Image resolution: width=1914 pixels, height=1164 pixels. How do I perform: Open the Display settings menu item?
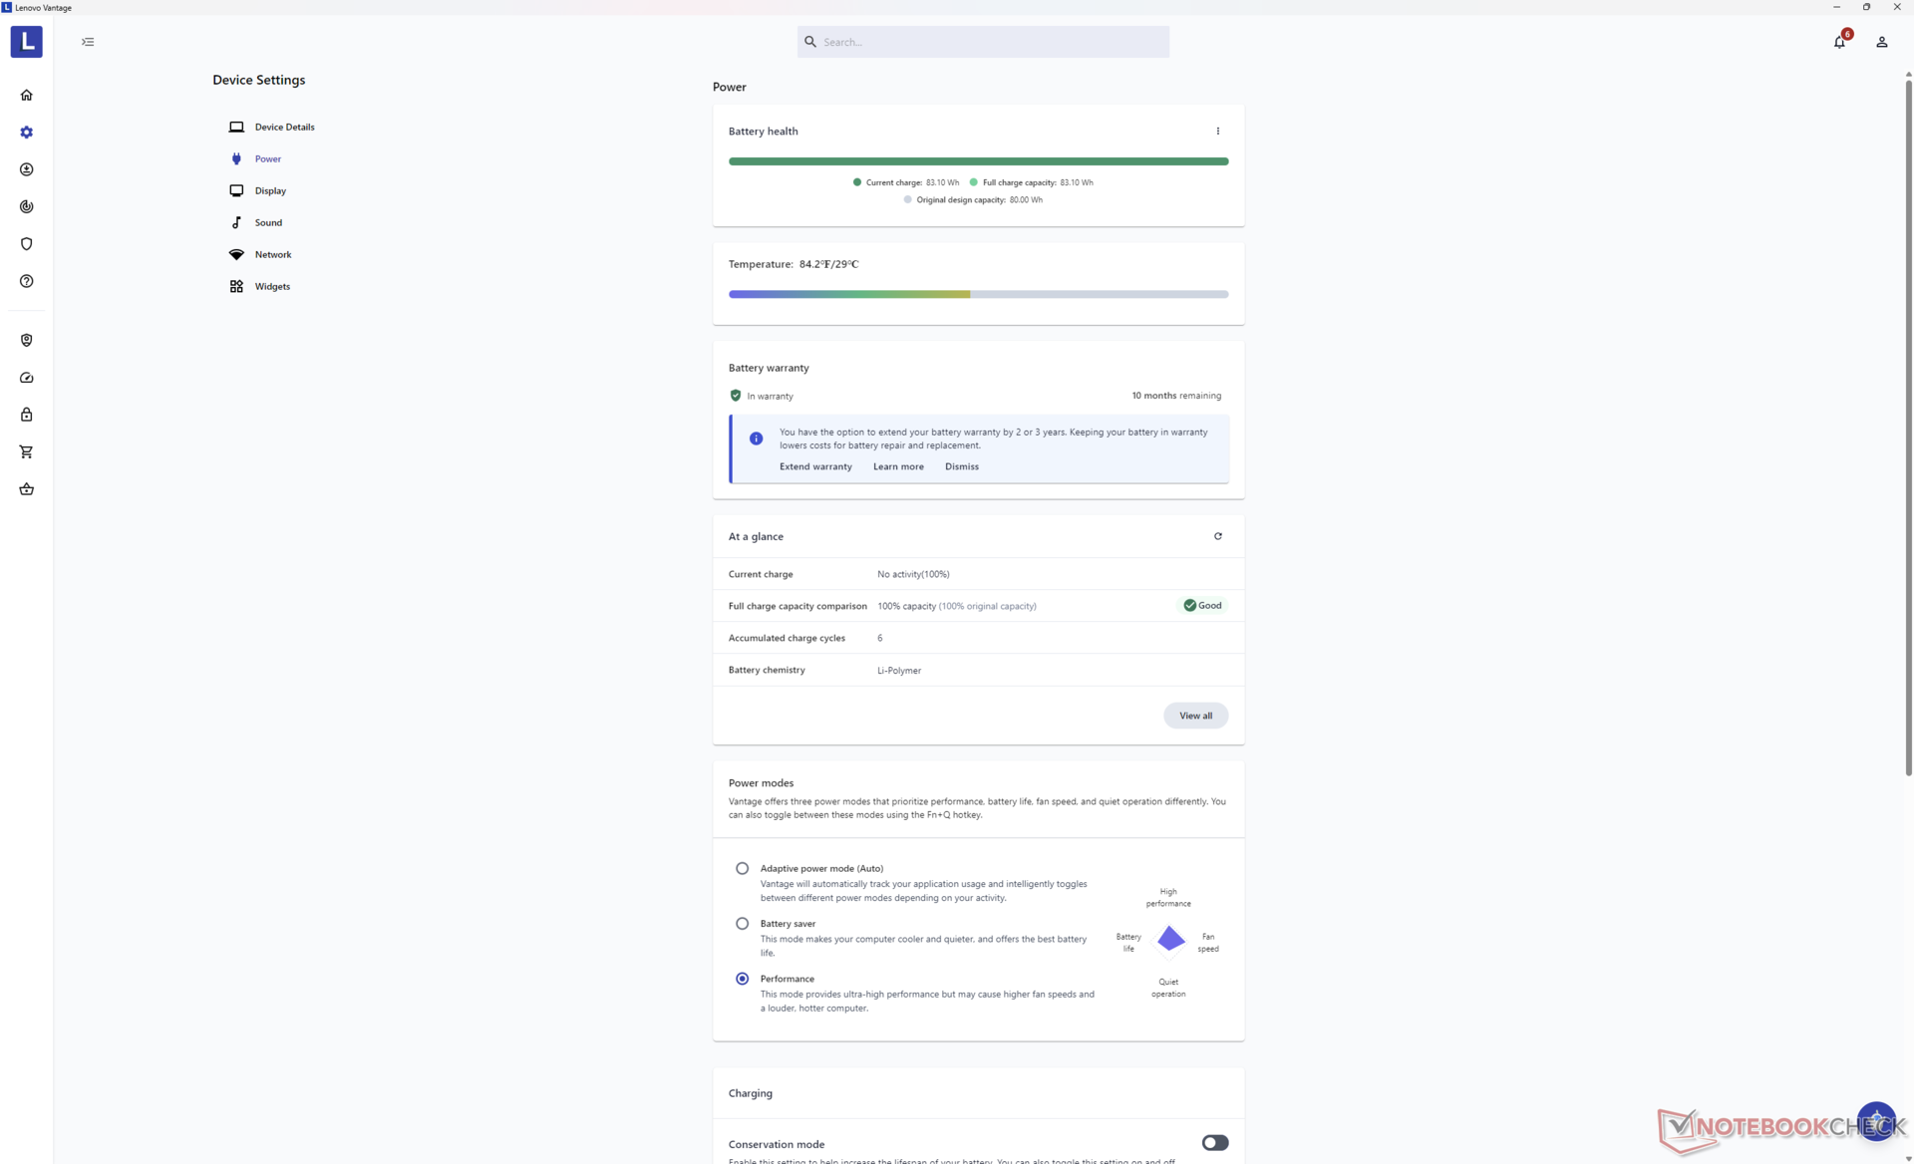tap(270, 190)
